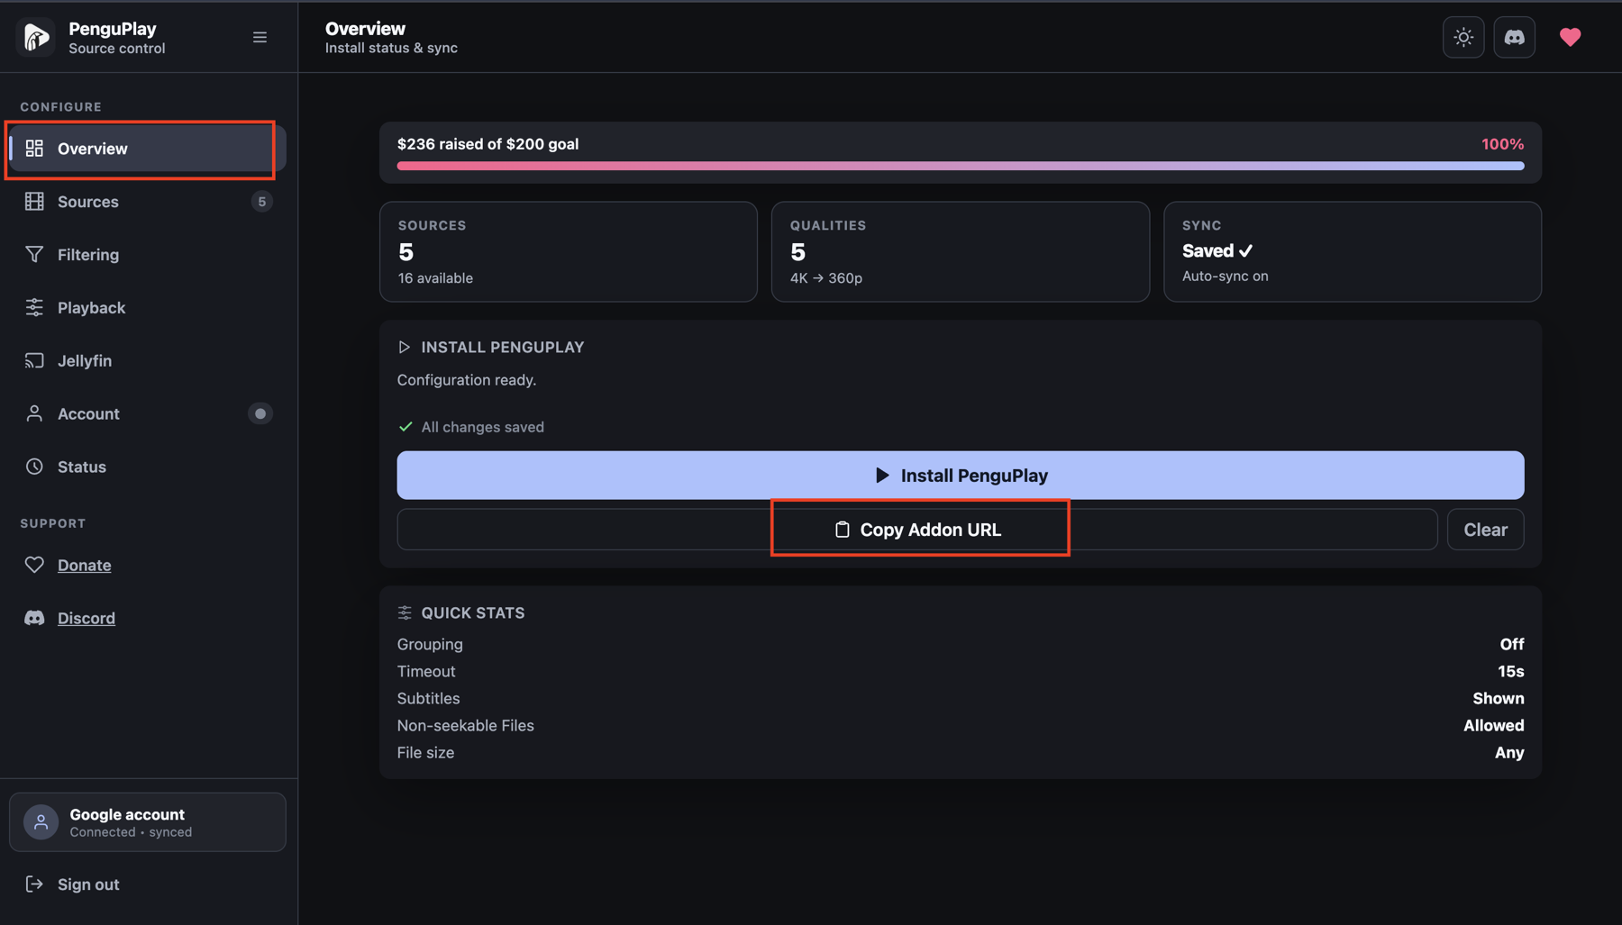Click the Grouping Off value
Viewport: 1622px width, 925px height.
coord(1512,645)
